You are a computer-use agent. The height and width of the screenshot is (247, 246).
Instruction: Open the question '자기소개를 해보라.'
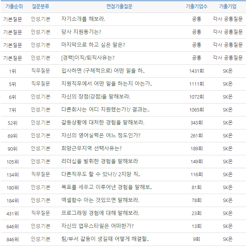(x=83, y=19)
